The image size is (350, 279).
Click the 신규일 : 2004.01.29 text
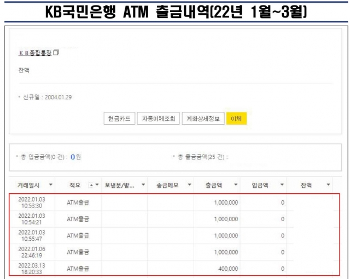(x=48, y=97)
